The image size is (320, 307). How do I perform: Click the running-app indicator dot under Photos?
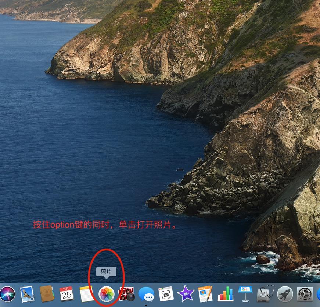[x=146, y=306]
